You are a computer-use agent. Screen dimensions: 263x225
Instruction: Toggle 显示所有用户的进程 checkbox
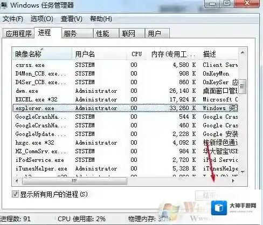tap(15, 194)
